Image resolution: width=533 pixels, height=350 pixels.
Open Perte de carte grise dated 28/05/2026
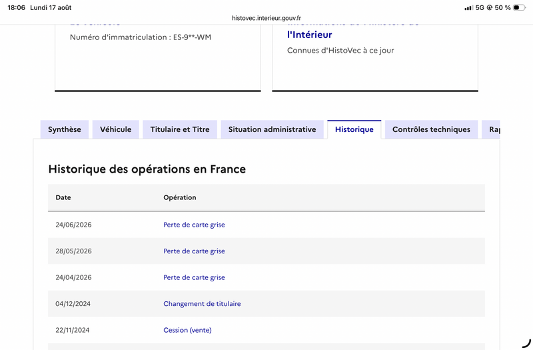coord(194,251)
